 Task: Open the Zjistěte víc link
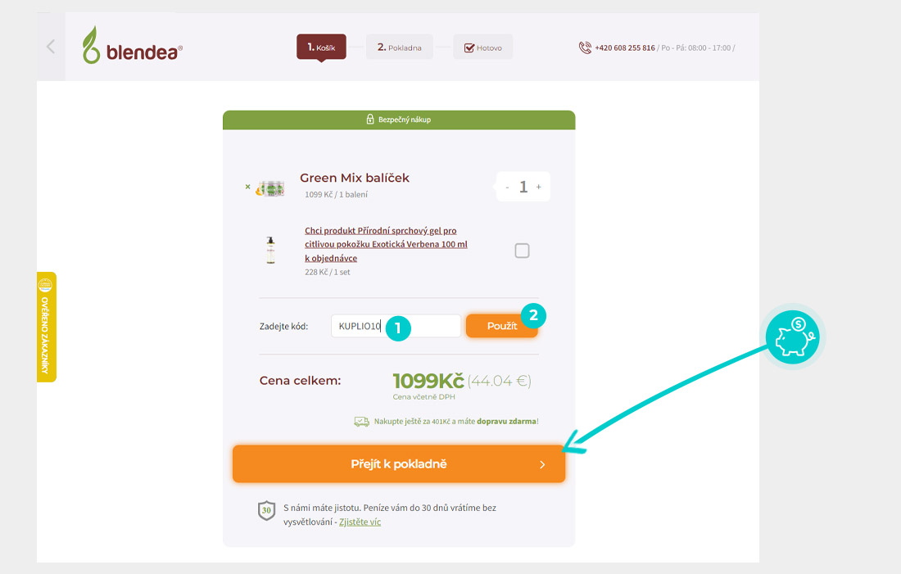pos(360,522)
